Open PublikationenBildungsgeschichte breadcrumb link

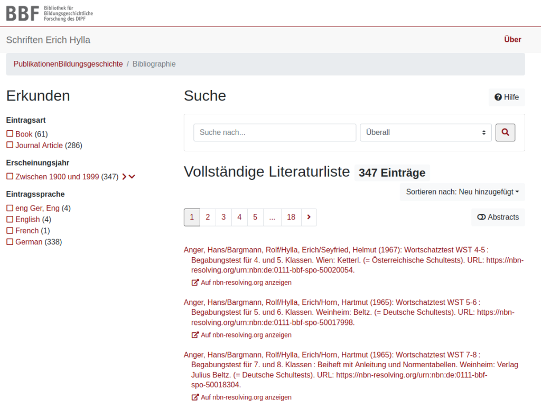68,64
